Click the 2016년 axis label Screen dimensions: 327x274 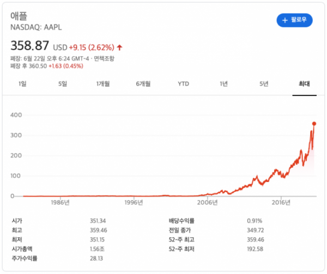(x=281, y=202)
